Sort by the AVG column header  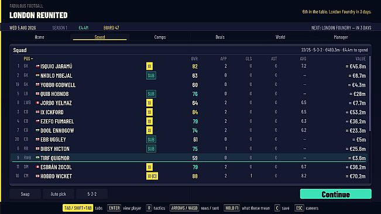303,58
